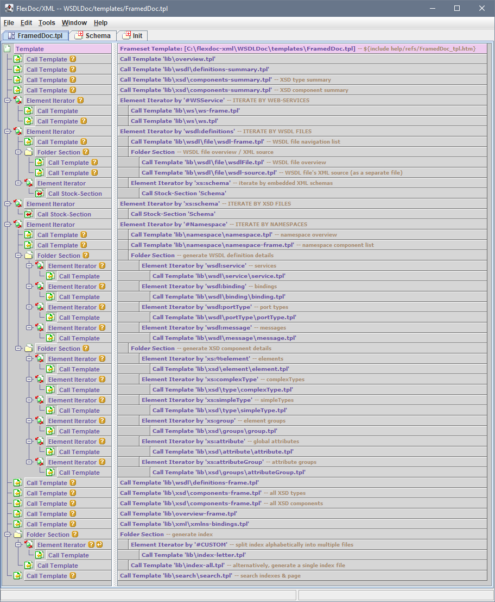Collapse the 'xs:group' Element Iterator node
Viewport: 495px width, 602px height.
(29, 421)
